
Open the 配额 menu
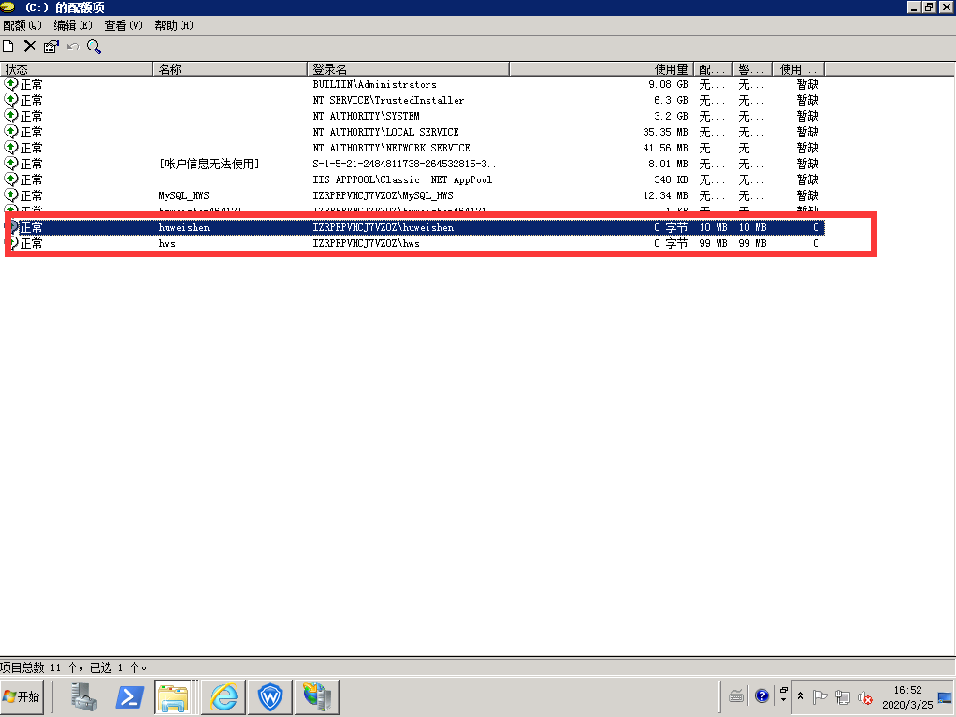[x=22, y=25]
